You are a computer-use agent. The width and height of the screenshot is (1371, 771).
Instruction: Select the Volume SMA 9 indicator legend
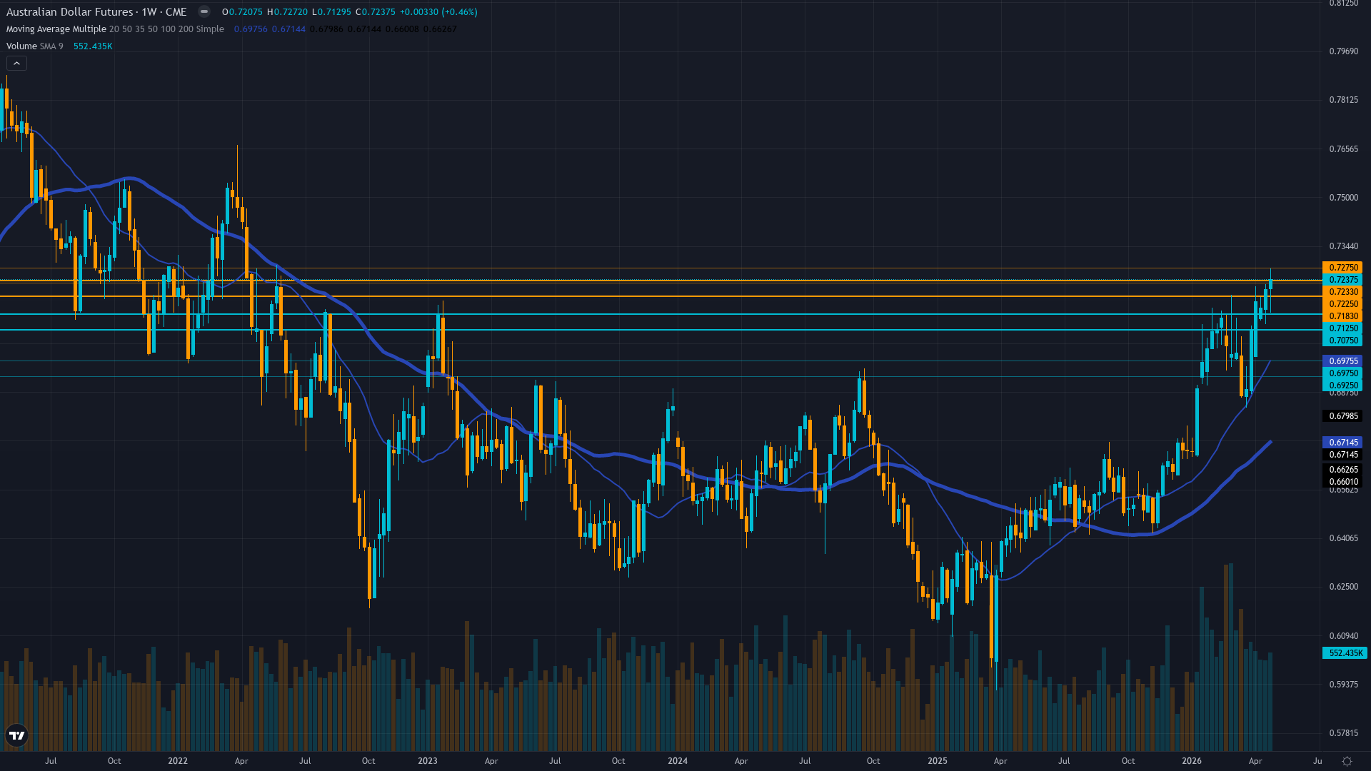pyautogui.click(x=35, y=46)
